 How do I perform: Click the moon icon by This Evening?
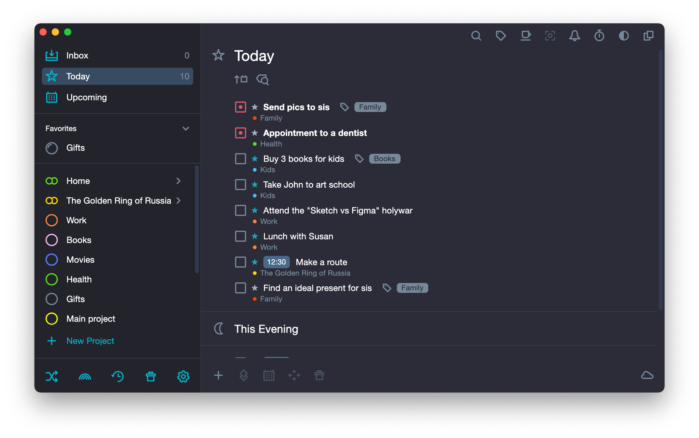pyautogui.click(x=219, y=328)
